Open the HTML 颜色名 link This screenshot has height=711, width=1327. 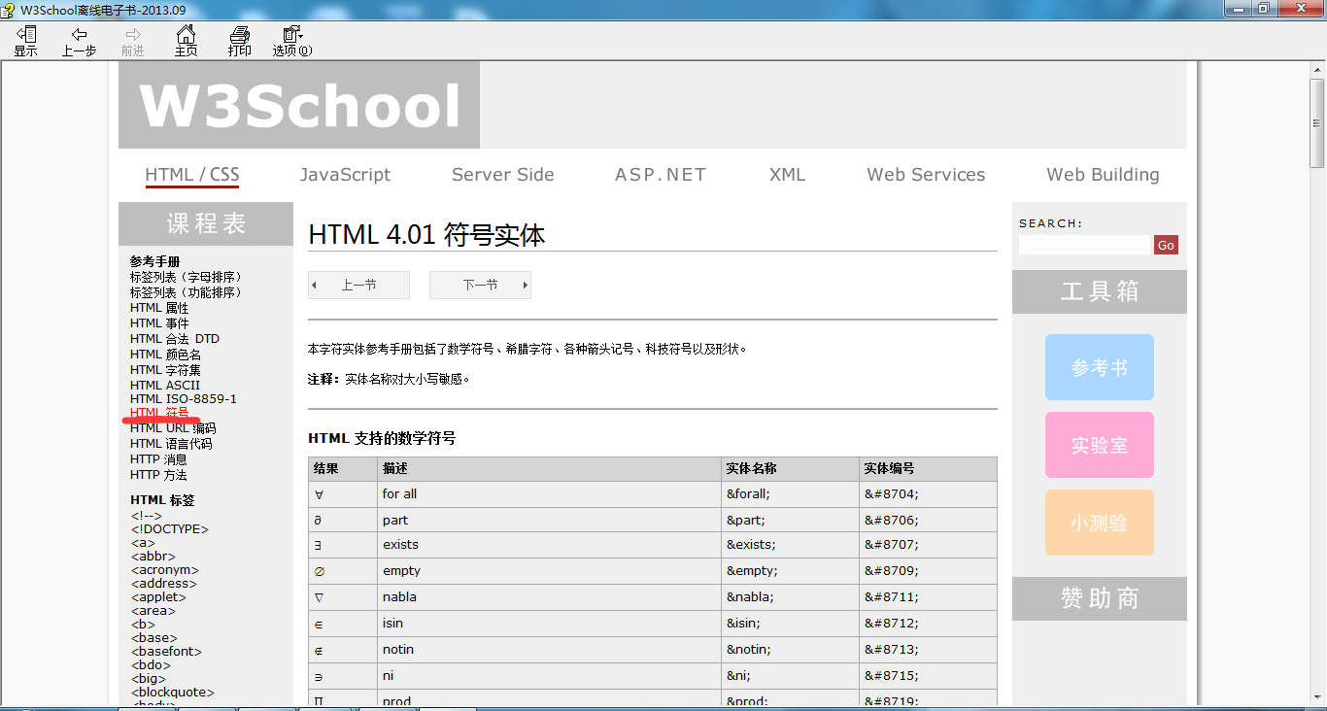pos(166,355)
